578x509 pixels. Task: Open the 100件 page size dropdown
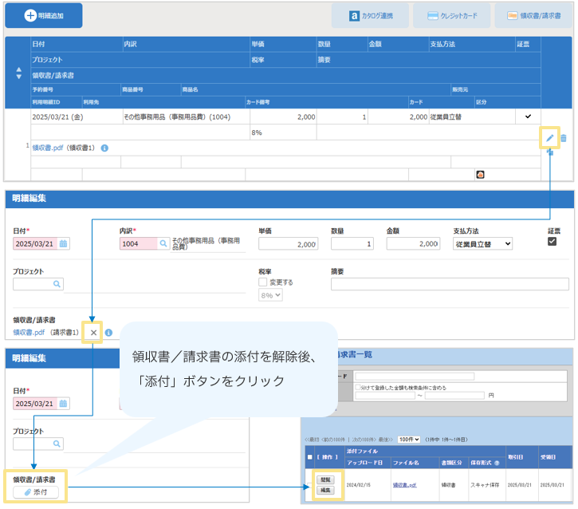[x=408, y=439]
